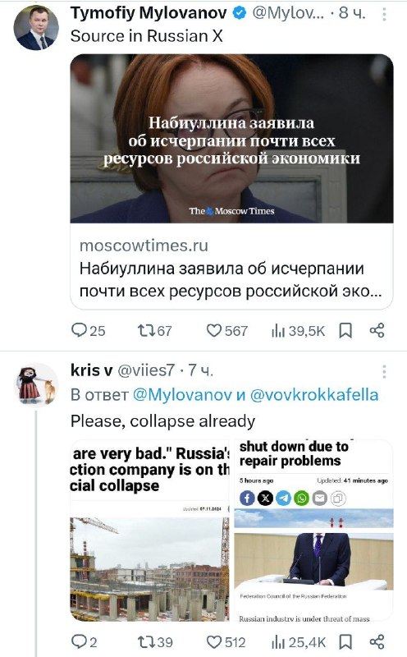Reply to kris v's tweet

point(85,641)
